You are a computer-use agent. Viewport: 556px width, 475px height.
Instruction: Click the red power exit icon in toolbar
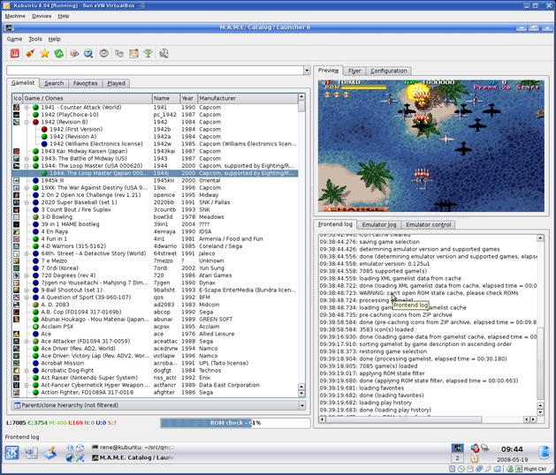[14, 54]
